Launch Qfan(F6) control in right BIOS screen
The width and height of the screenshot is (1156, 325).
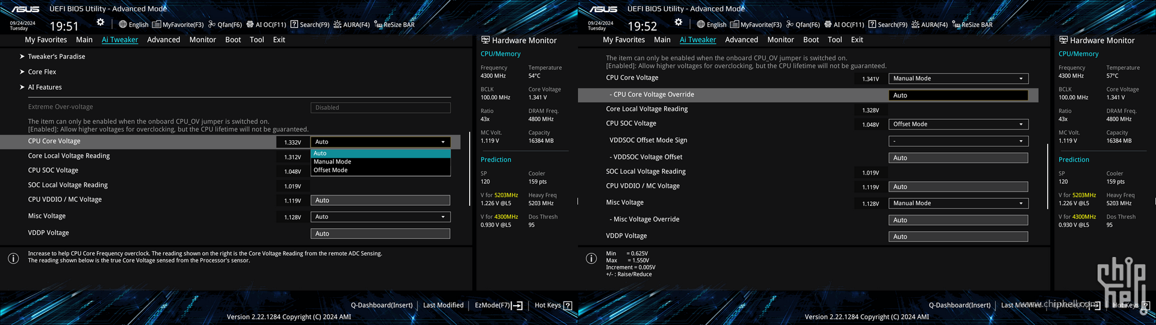803,25
